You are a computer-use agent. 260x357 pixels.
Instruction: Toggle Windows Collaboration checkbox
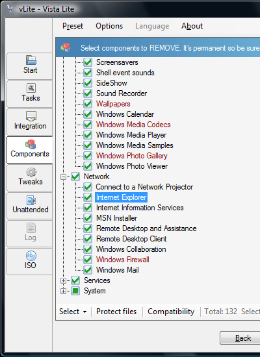click(88, 249)
